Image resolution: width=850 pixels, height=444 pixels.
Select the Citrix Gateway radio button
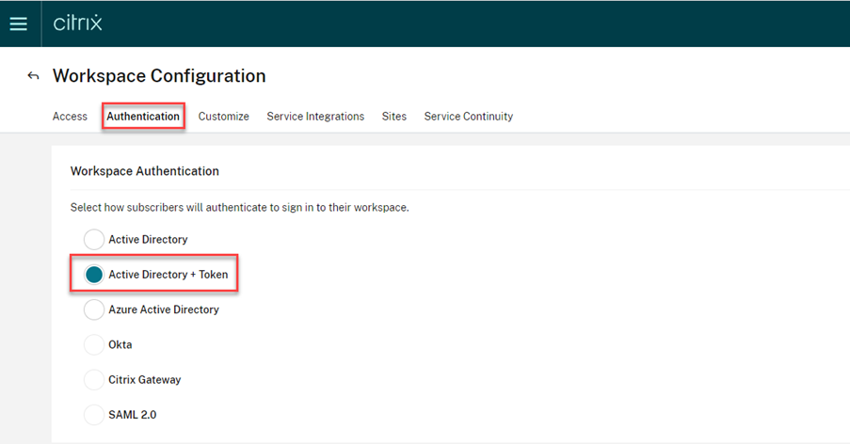click(94, 380)
